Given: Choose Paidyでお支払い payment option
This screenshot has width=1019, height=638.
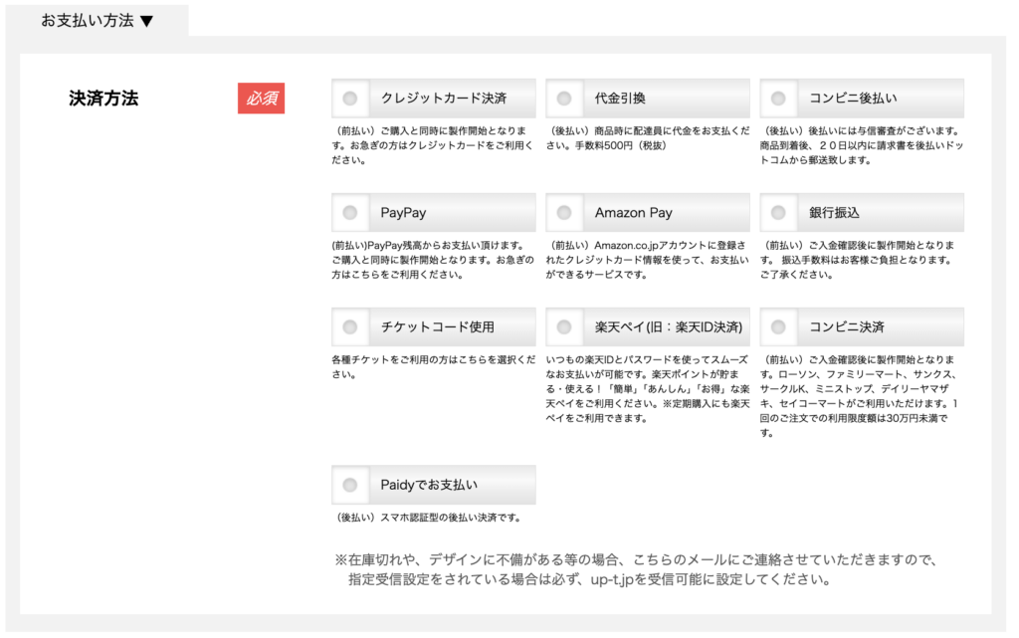Looking at the screenshot, I should point(349,486).
